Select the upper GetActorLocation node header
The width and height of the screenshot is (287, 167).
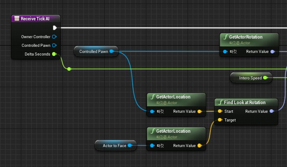point(176,99)
